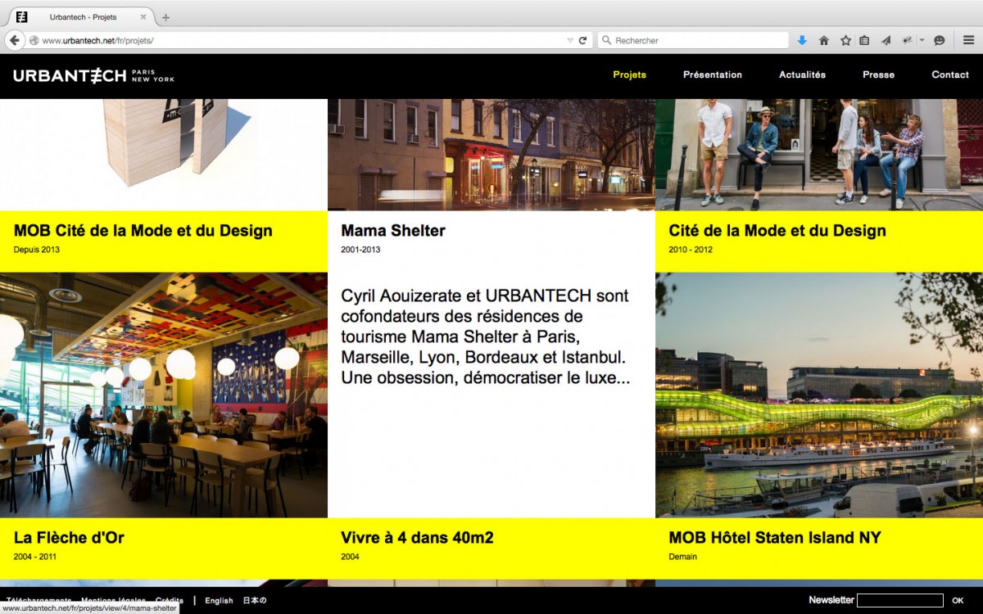Reload the page with the refresh icon

click(583, 40)
